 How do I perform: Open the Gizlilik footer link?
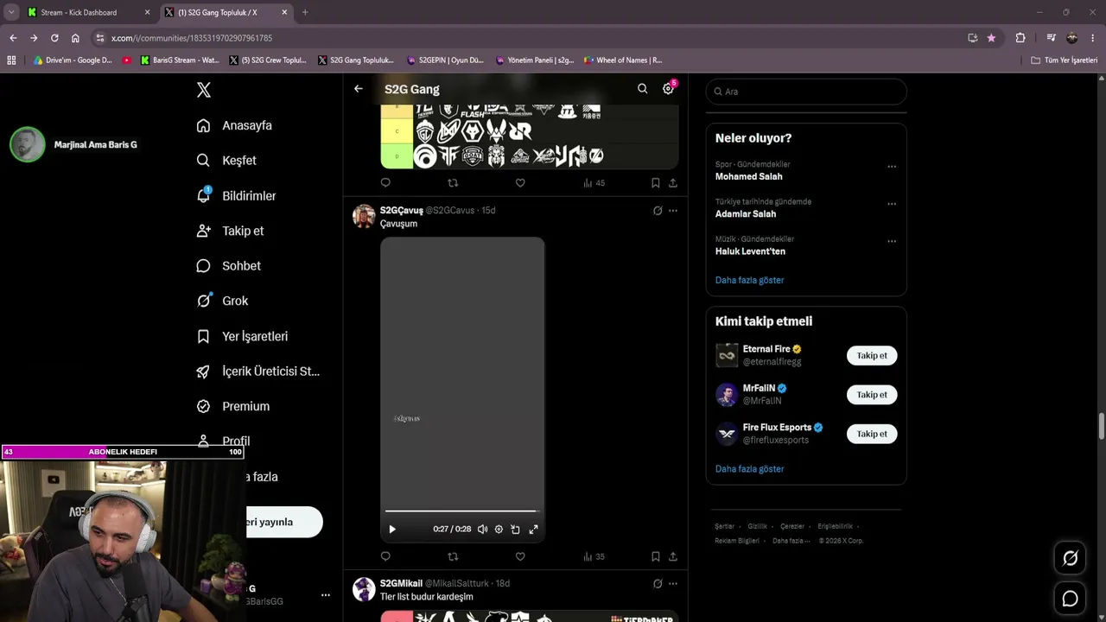coord(758,526)
